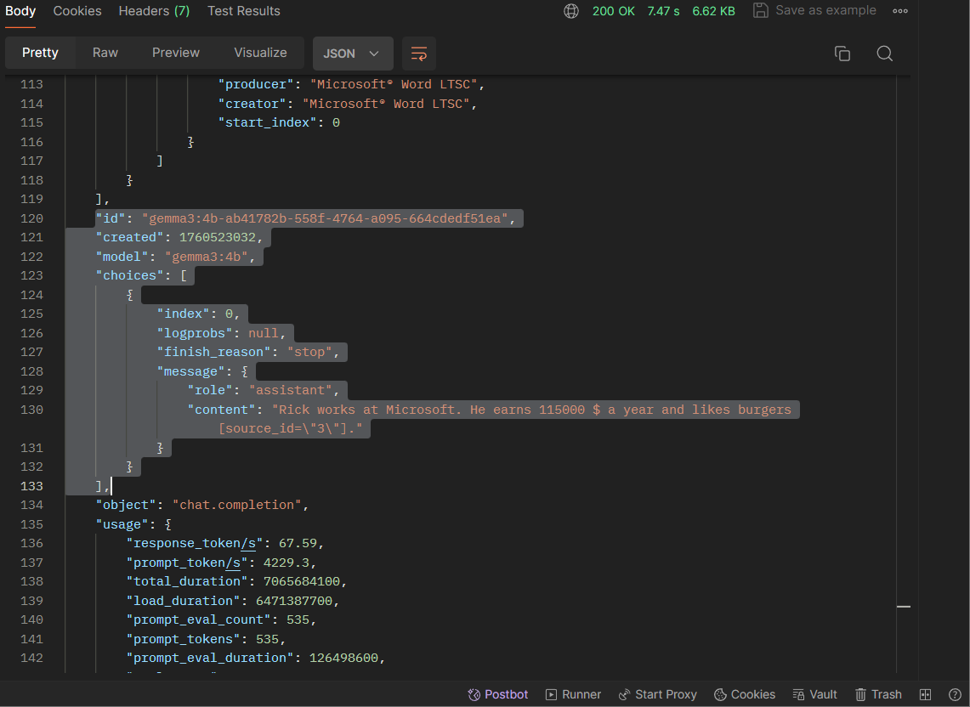
Task: Open Trash in the bottom bar
Action: click(878, 694)
